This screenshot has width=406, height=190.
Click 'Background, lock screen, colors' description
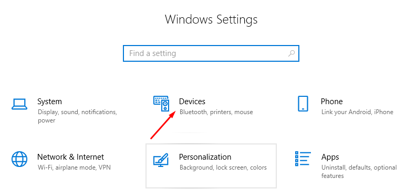point(223,168)
